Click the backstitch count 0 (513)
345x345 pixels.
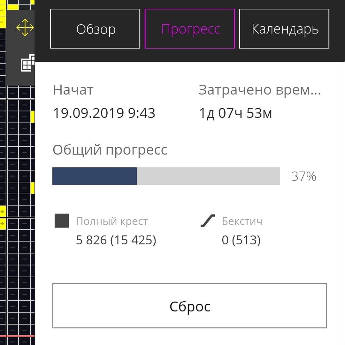coord(241,240)
